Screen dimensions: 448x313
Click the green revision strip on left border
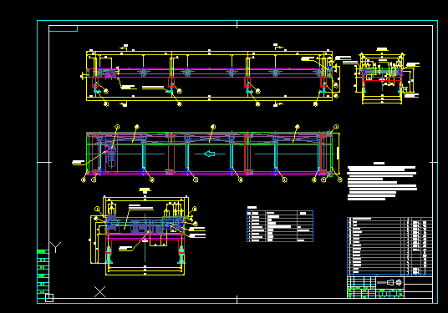click(43, 273)
